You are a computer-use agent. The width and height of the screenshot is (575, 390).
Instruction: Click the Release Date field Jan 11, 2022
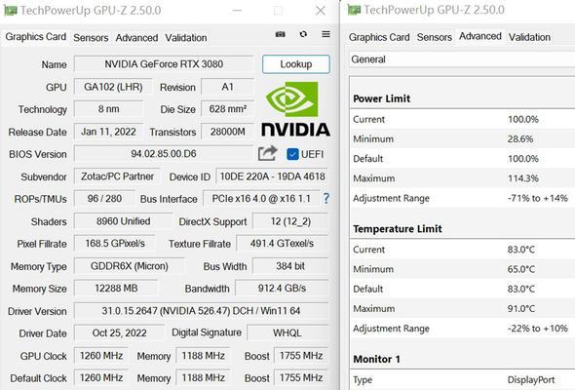(x=108, y=132)
